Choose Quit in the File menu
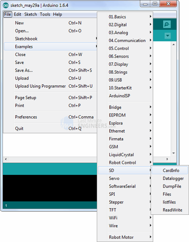 pyautogui.click(x=51, y=128)
